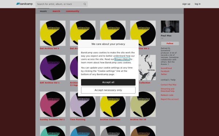Follow Paul Mac
The width and height of the screenshot is (219, 136).
coord(170,44)
